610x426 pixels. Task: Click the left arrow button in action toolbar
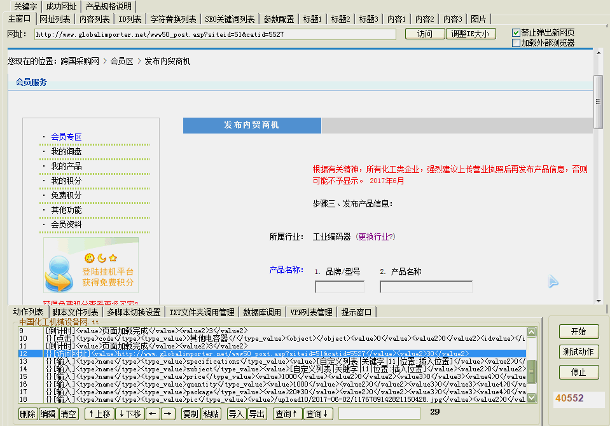click(153, 414)
